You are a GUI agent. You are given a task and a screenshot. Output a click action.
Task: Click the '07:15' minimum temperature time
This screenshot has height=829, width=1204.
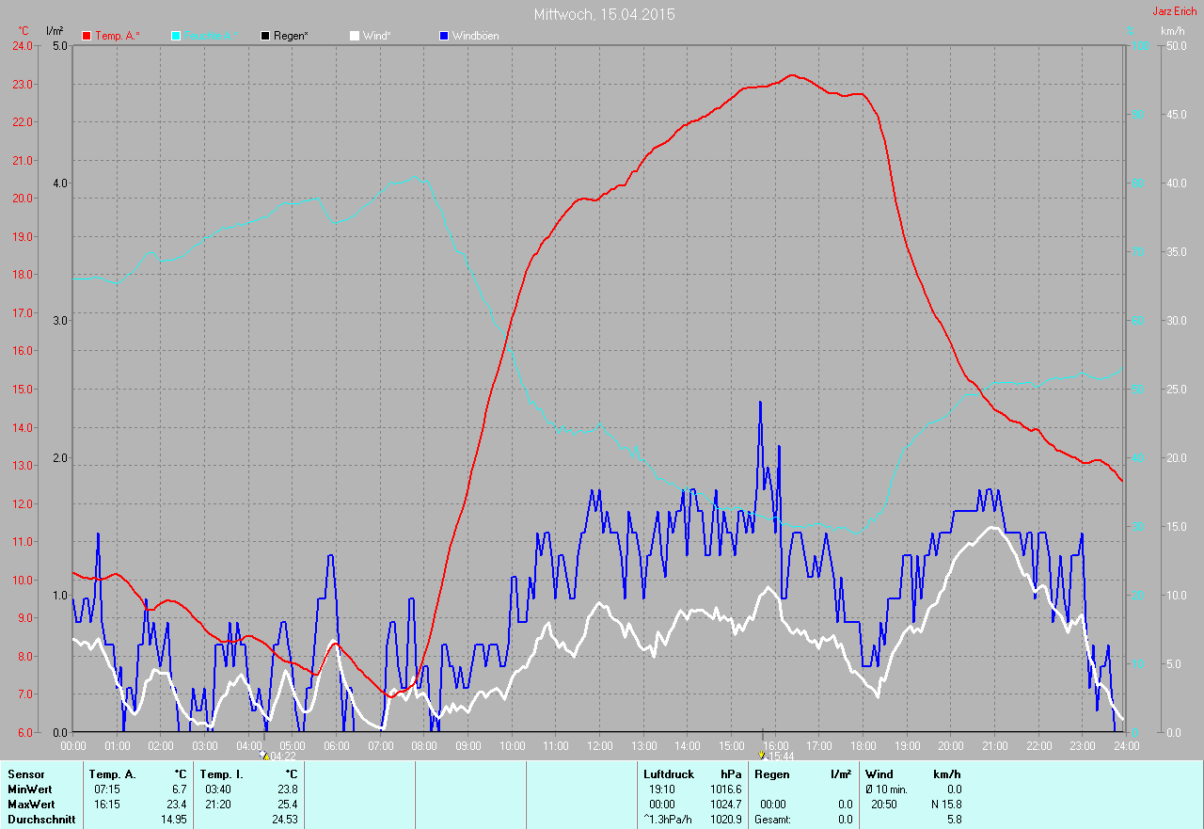(107, 789)
